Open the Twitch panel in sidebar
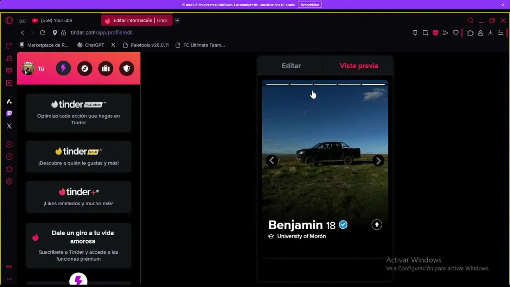The height and width of the screenshot is (287, 510). (x=9, y=114)
